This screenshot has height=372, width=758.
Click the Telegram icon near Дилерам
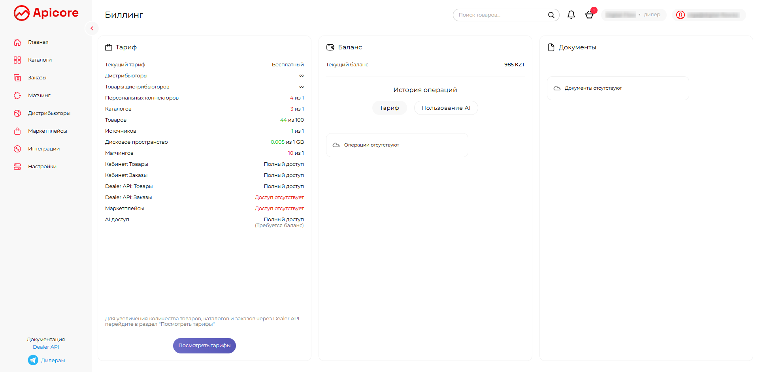[33, 360]
